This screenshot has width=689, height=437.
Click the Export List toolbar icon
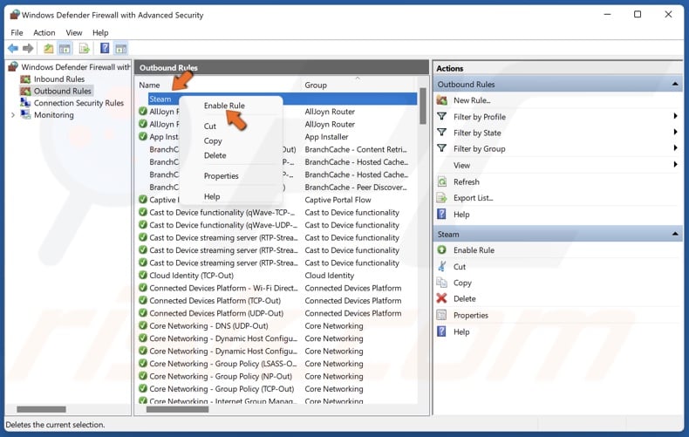[x=85, y=49]
